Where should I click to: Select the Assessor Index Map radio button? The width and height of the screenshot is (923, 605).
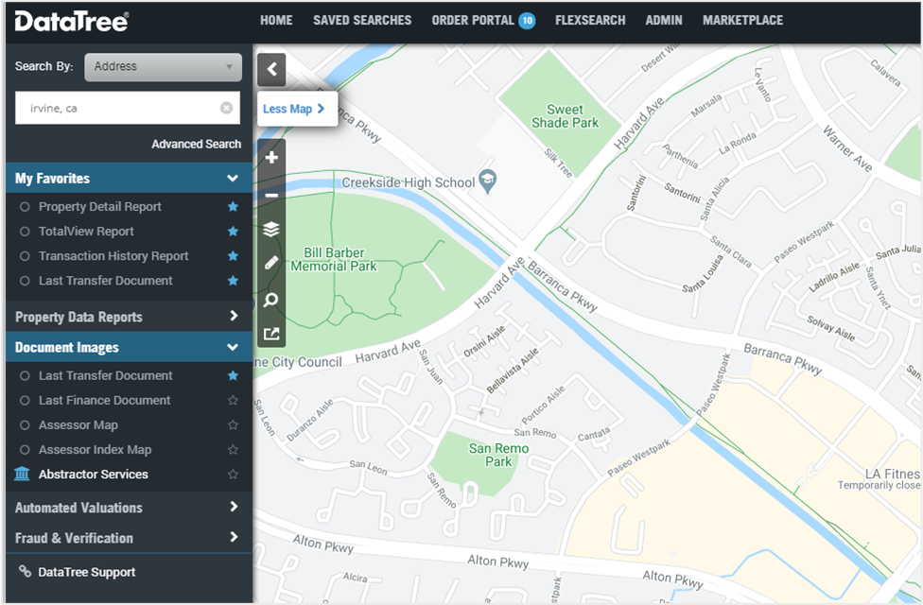(26, 450)
